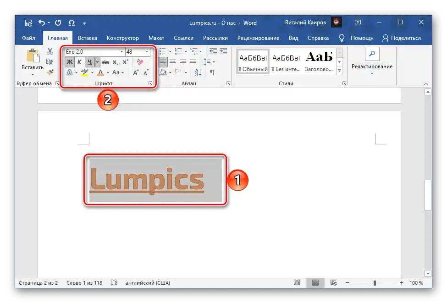Open the undo history dropdown arrow
This screenshot has width=447, height=303.
coord(49,22)
